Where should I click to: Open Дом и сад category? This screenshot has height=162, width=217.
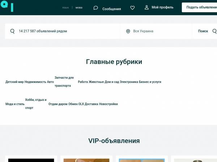coord(112,82)
